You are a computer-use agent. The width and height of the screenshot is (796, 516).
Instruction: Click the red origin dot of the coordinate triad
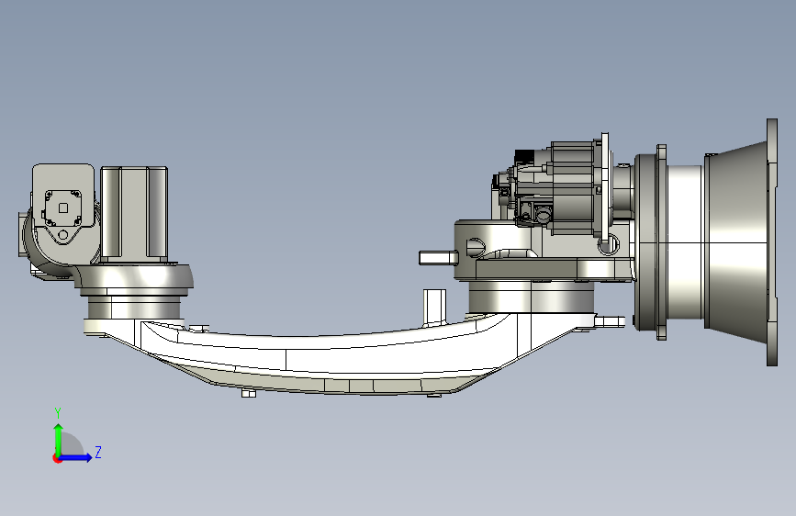[57, 458]
